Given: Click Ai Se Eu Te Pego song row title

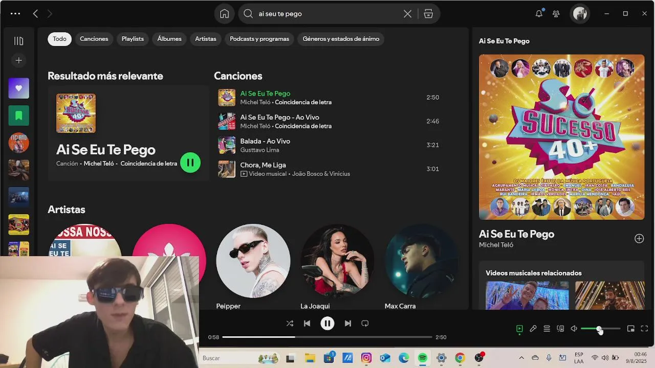Looking at the screenshot, I should coord(265,94).
